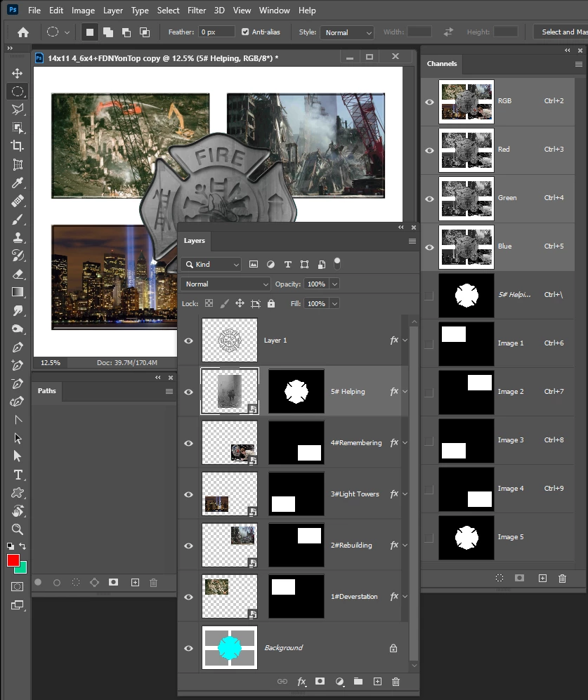Delete current channel with Channels trash icon
588x700 pixels.
pos(562,578)
